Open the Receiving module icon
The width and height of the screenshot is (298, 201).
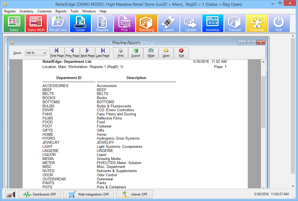pyautogui.click(x=146, y=23)
